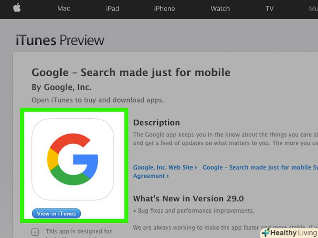This screenshot has width=318, height=238.
Task: Open Google – Search made just for mobile support link
Action: click(x=260, y=167)
